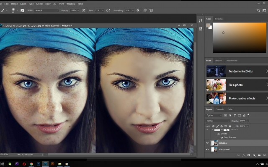Add a layer style fx icon

pos(244,155)
